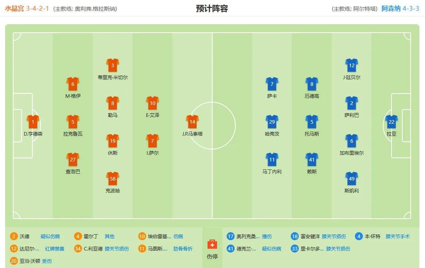Click the 预计阵容 heading

coord(212,9)
